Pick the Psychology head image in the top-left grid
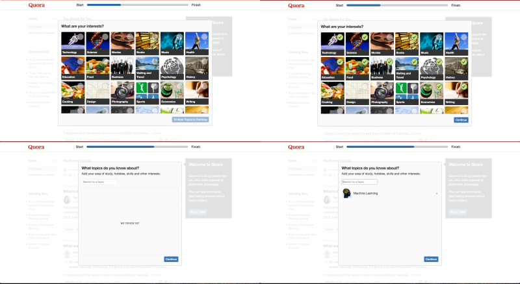The image size is (520, 284). click(x=172, y=68)
